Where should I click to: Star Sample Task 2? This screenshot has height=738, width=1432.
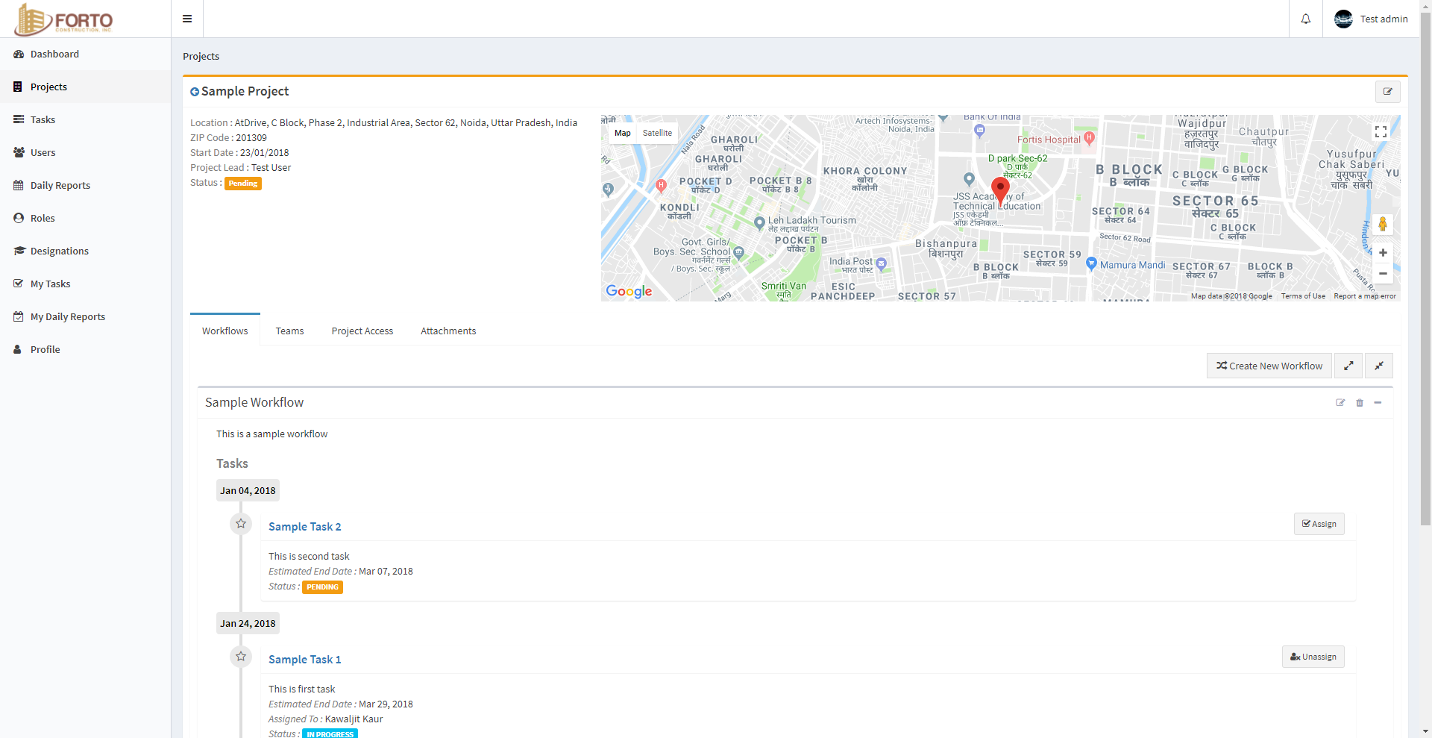click(x=241, y=524)
